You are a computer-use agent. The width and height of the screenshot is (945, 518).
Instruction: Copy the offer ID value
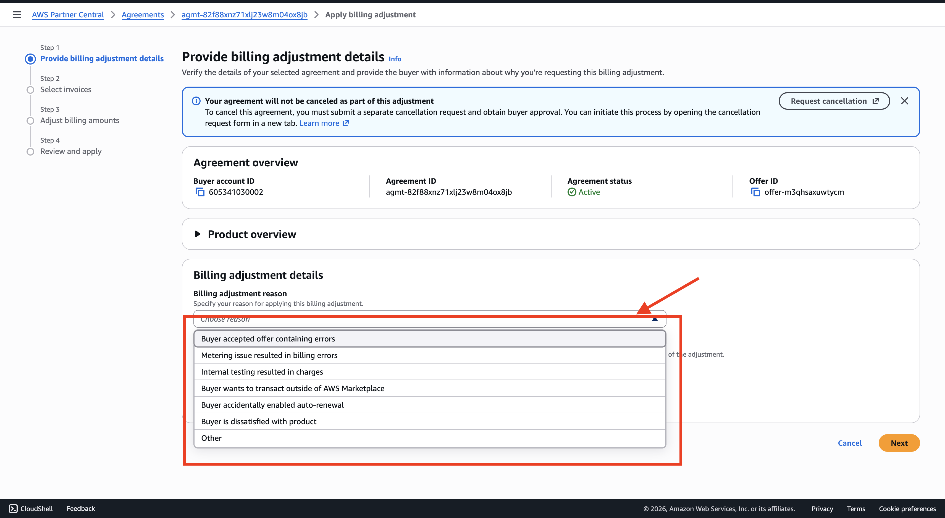tap(755, 192)
